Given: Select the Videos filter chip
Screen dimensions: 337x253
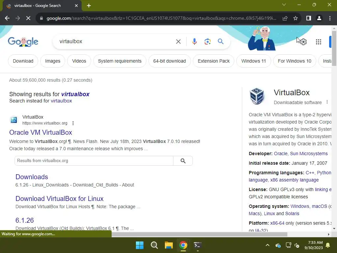Looking at the screenshot, I should pyautogui.click(x=79, y=61).
